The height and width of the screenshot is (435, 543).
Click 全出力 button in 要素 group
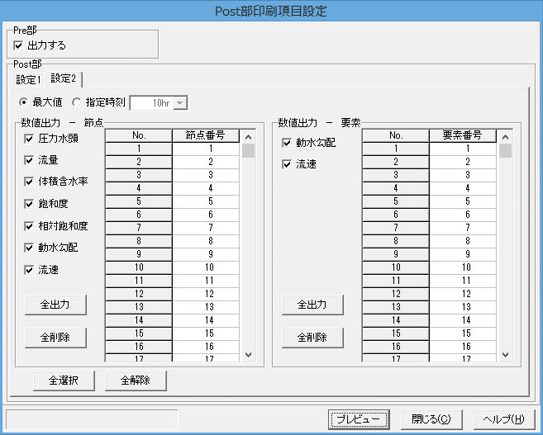(312, 305)
